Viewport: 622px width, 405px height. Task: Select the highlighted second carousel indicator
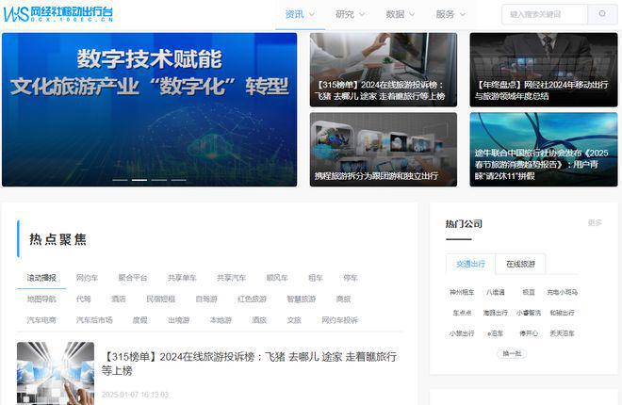139,180
